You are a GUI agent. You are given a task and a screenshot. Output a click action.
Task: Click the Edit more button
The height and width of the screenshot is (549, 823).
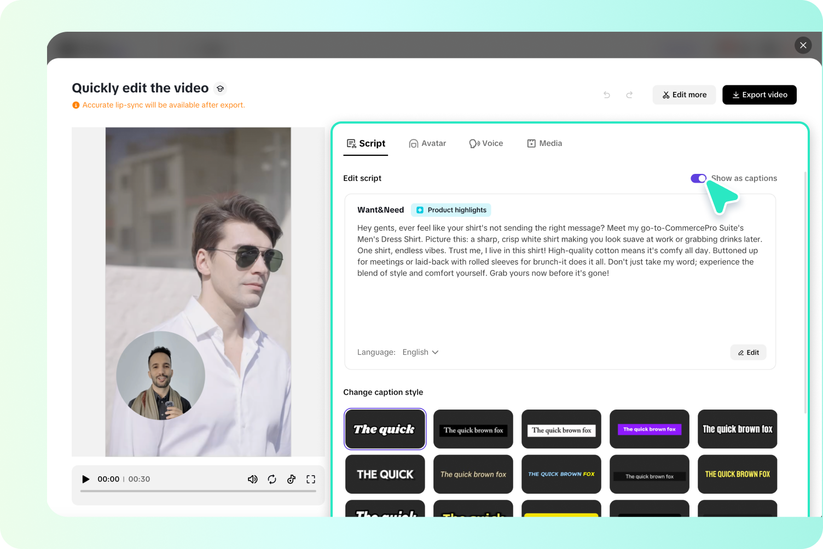684,95
